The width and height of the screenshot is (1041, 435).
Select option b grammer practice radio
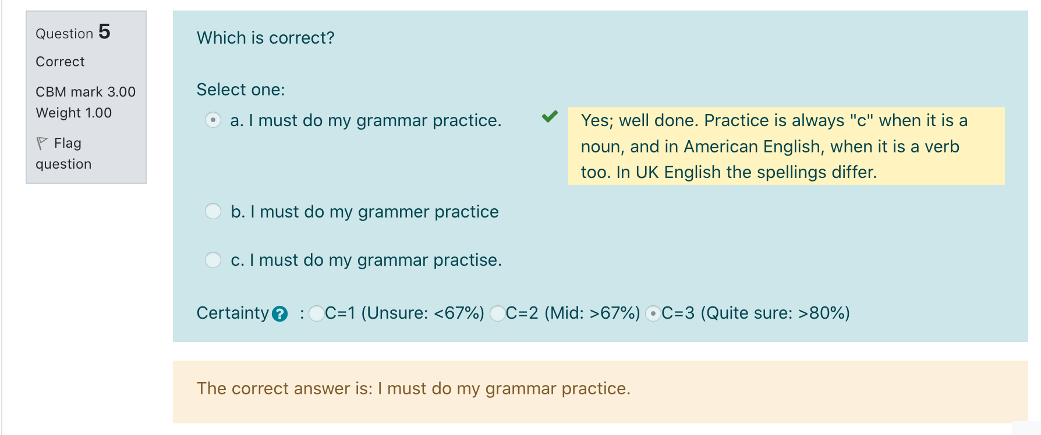[213, 211]
